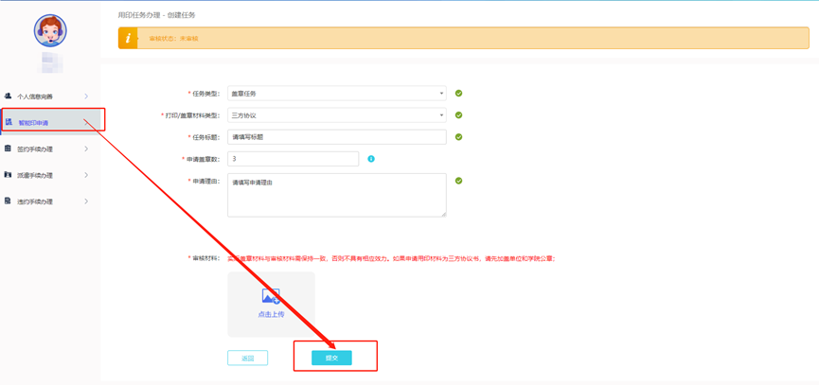Screen dimensions: 819x385
Task: Click the 个人信息完善 sidebar icon
Action: point(9,96)
